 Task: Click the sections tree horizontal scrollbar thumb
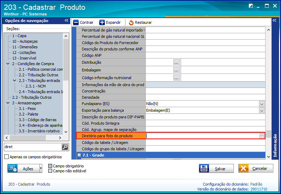coord(28,138)
